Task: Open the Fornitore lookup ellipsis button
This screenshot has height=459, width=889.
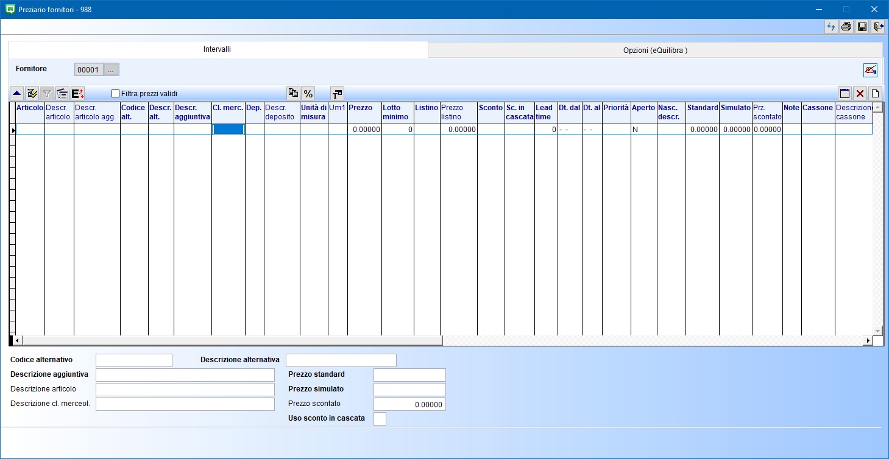Action: click(111, 70)
